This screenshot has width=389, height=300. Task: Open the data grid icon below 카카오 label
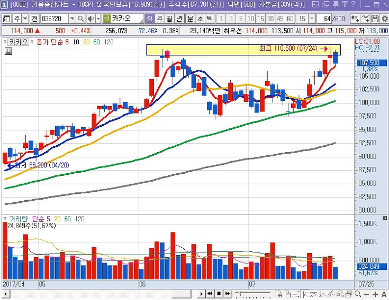(8, 51)
